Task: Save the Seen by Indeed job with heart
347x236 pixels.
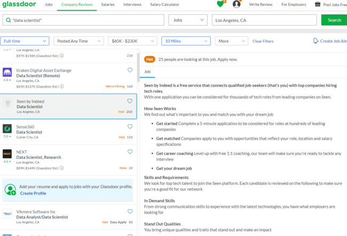Action: click(x=130, y=101)
